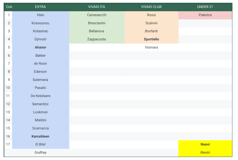Select the Vismara cell

coord(151,47)
